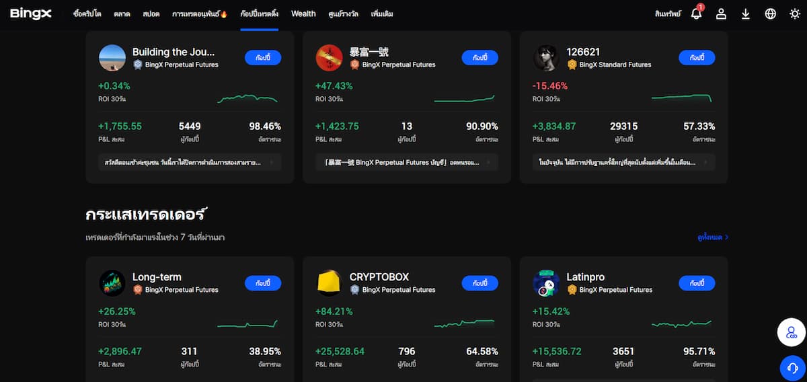The height and width of the screenshot is (382, 807).
Task: Open เพิ่มเติม menu
Action: (x=382, y=13)
